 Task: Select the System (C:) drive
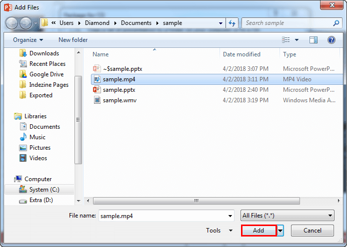(44, 190)
